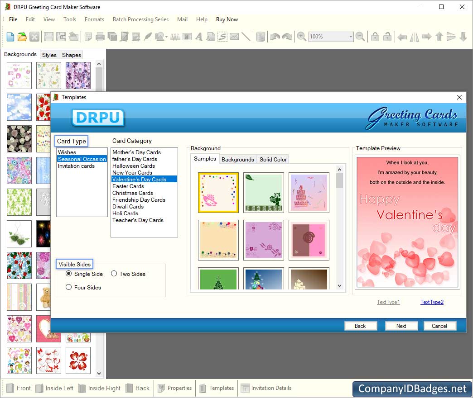Select the Two Sides radio button
Viewport: 473px width, 398px height.
(114, 274)
